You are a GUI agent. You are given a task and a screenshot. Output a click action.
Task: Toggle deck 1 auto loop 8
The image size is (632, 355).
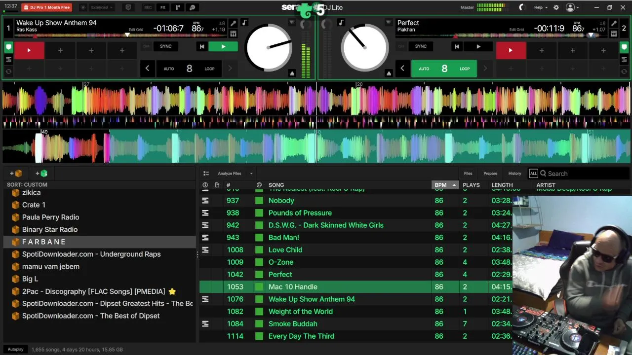click(189, 69)
